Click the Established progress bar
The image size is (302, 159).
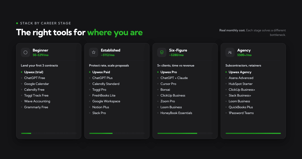[x=117, y=133]
